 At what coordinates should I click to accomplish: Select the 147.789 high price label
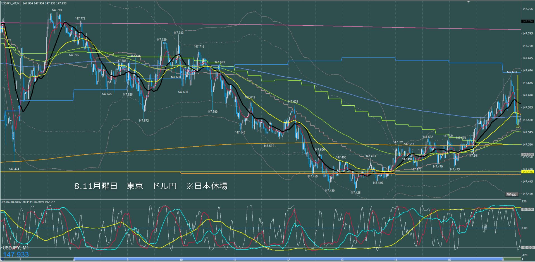(57, 10)
